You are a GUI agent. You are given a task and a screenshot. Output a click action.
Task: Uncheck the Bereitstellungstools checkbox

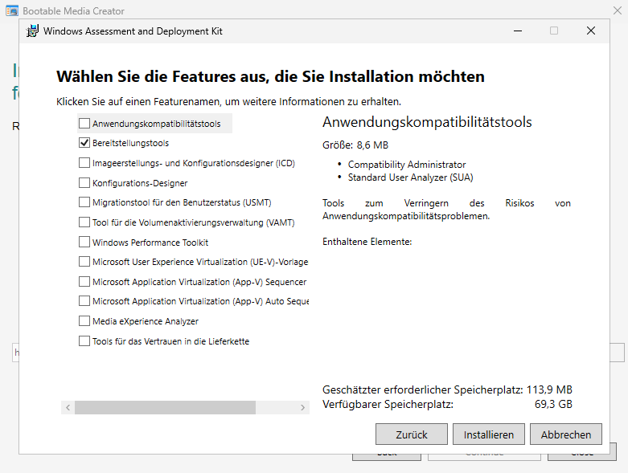click(84, 143)
